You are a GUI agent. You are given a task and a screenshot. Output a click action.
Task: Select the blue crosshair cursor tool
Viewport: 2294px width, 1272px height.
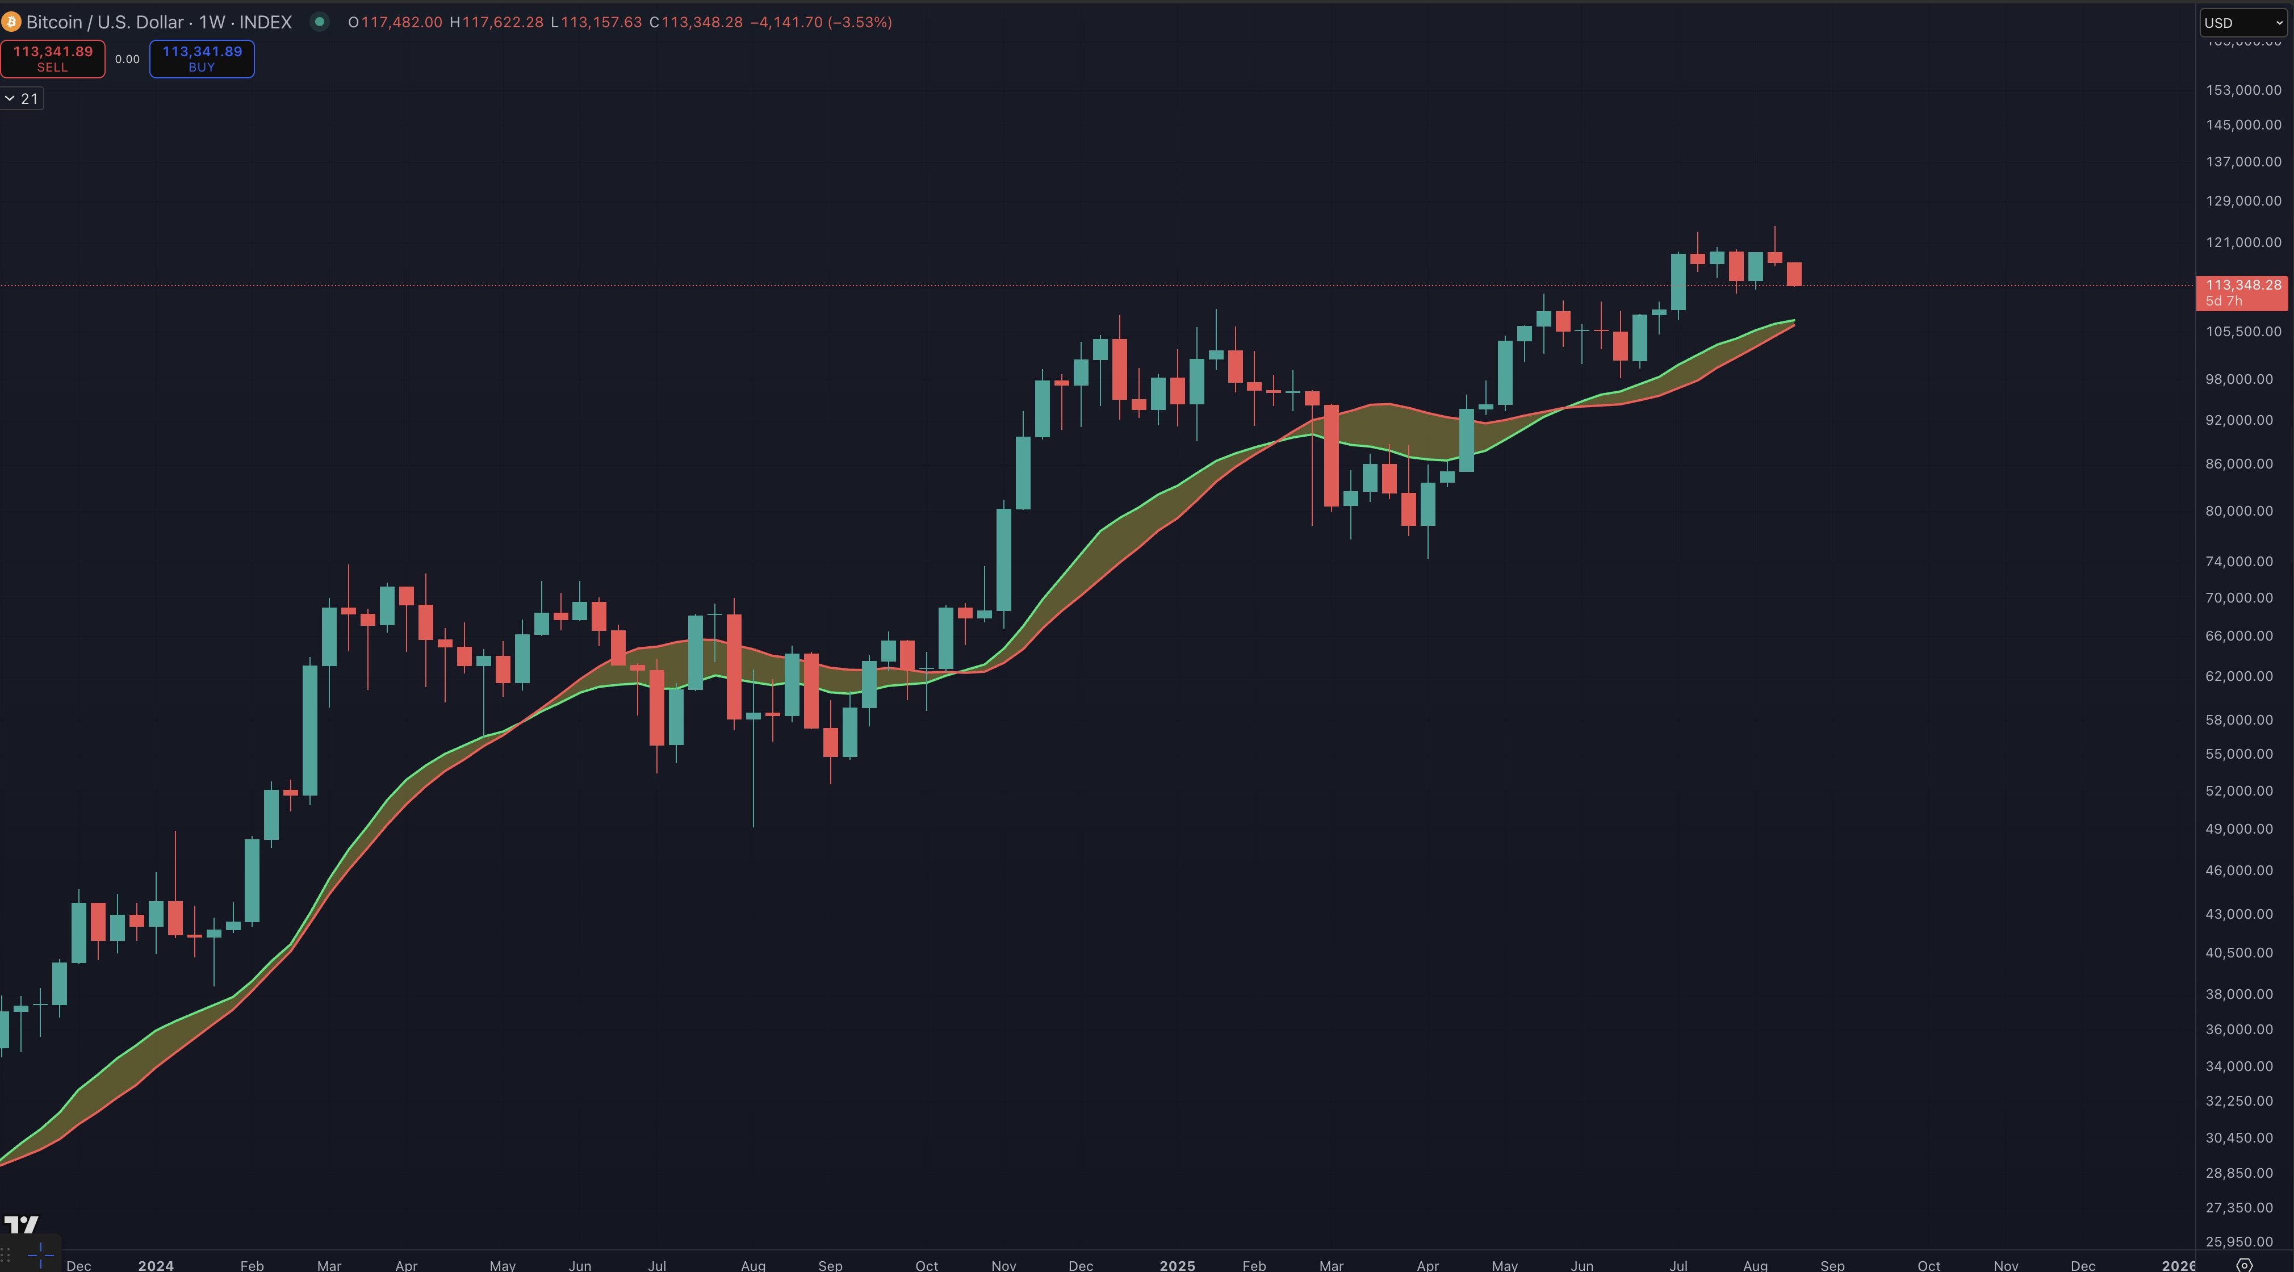(41, 1255)
